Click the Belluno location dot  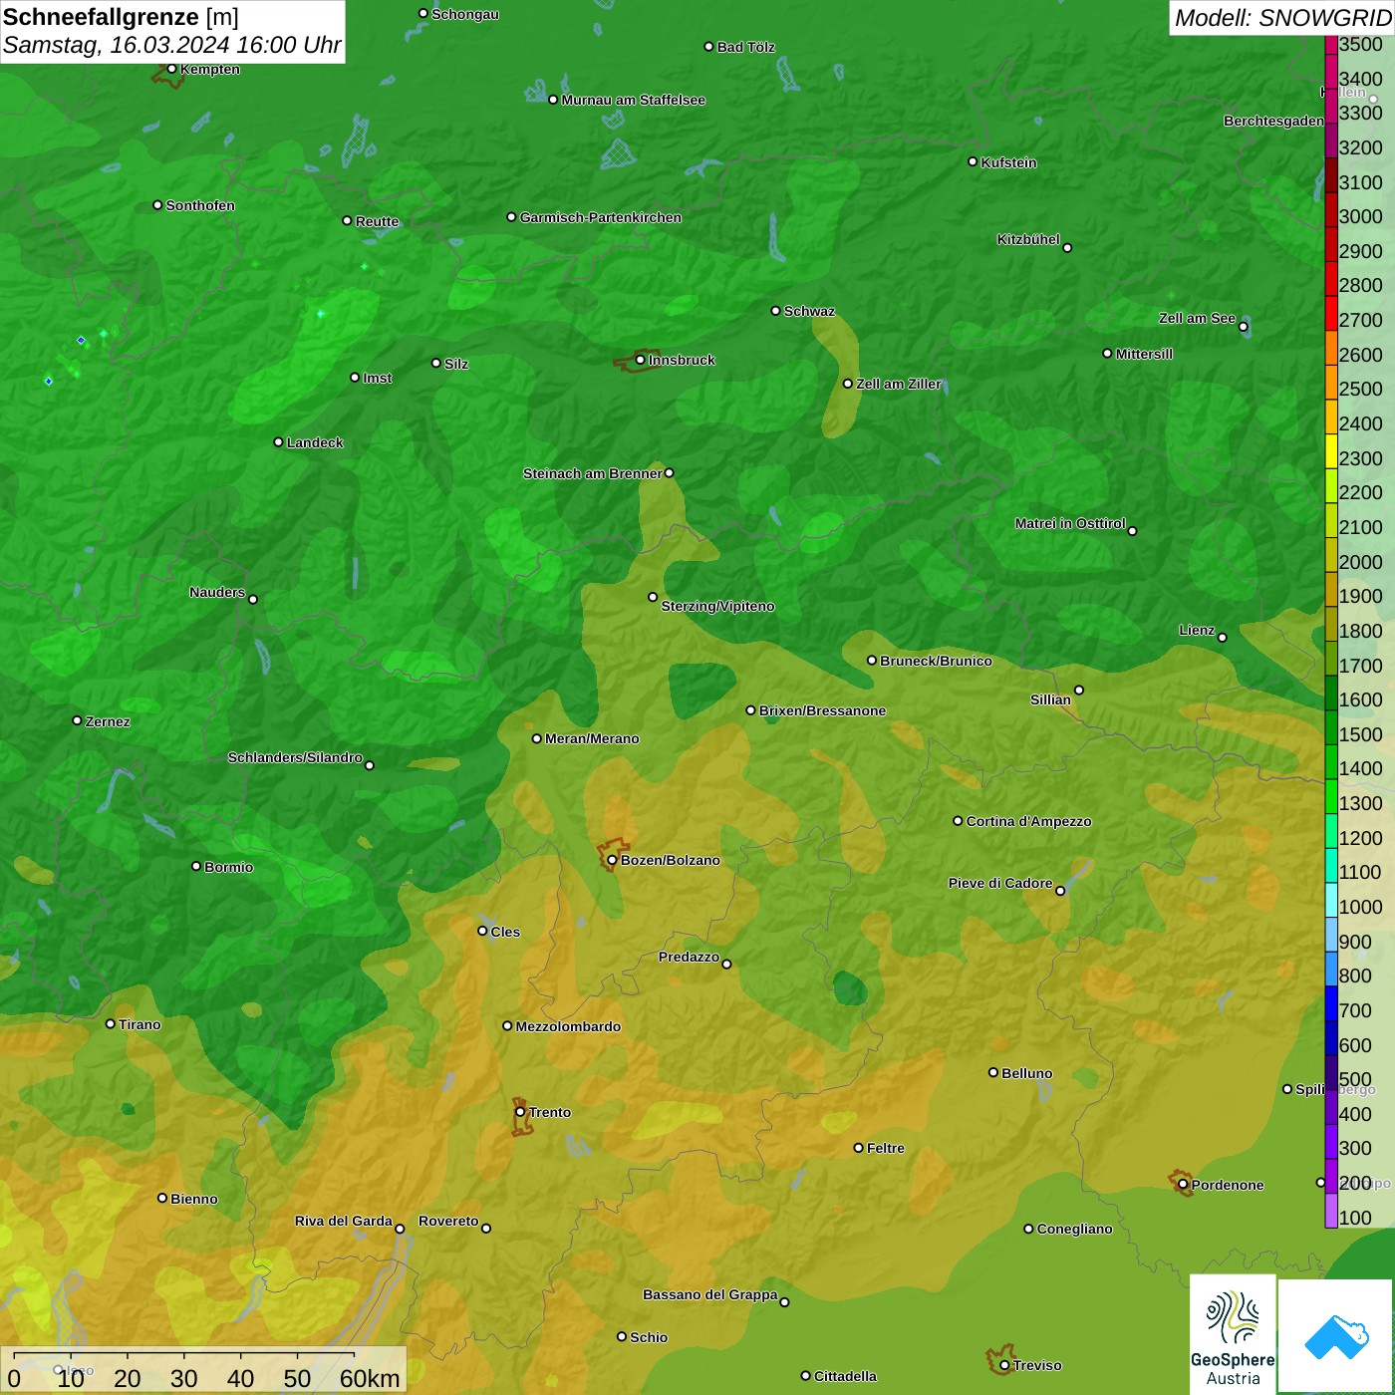(992, 1072)
